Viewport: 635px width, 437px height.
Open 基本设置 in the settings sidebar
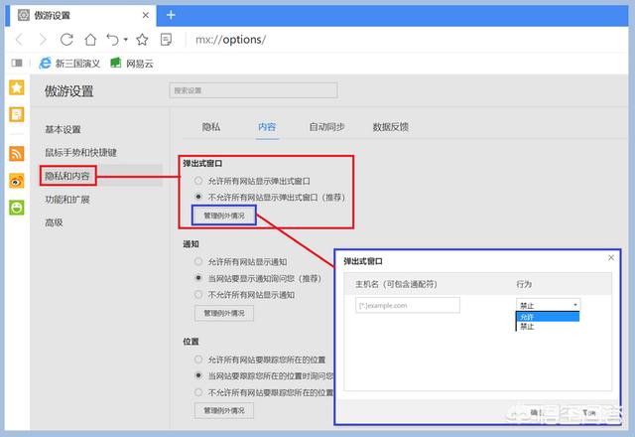(x=63, y=129)
